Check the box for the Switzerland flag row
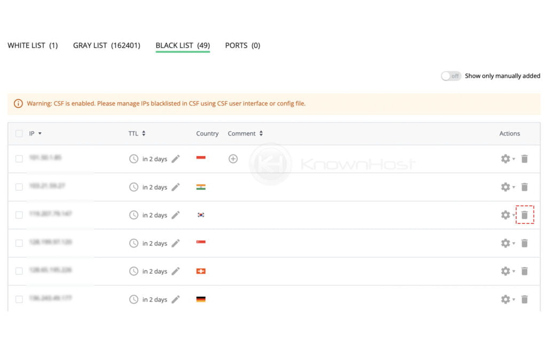 coord(19,271)
